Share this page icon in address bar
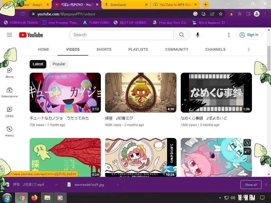The width and height of the screenshot is (271, 203). [x=212, y=14]
